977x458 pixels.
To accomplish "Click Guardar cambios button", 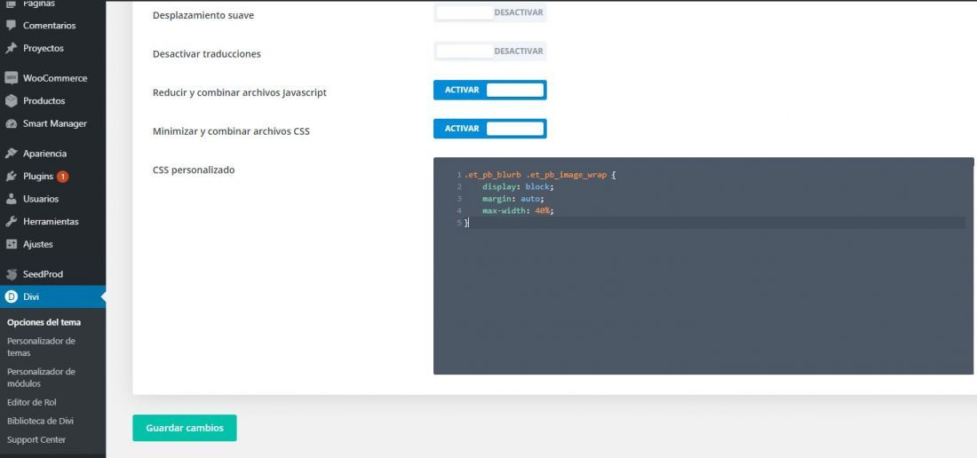I will pos(185,428).
